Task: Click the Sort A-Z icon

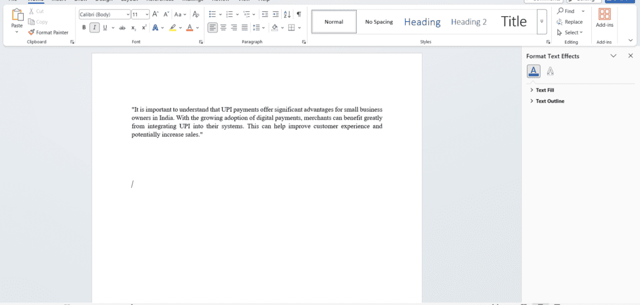Action: tap(287, 14)
